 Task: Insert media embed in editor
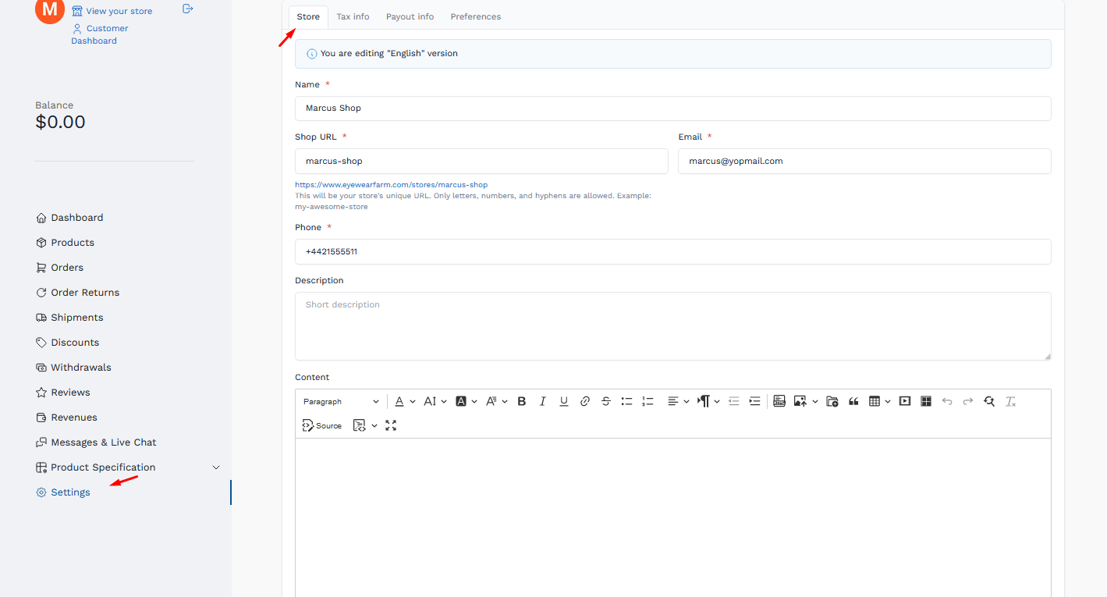pyautogui.click(x=905, y=401)
